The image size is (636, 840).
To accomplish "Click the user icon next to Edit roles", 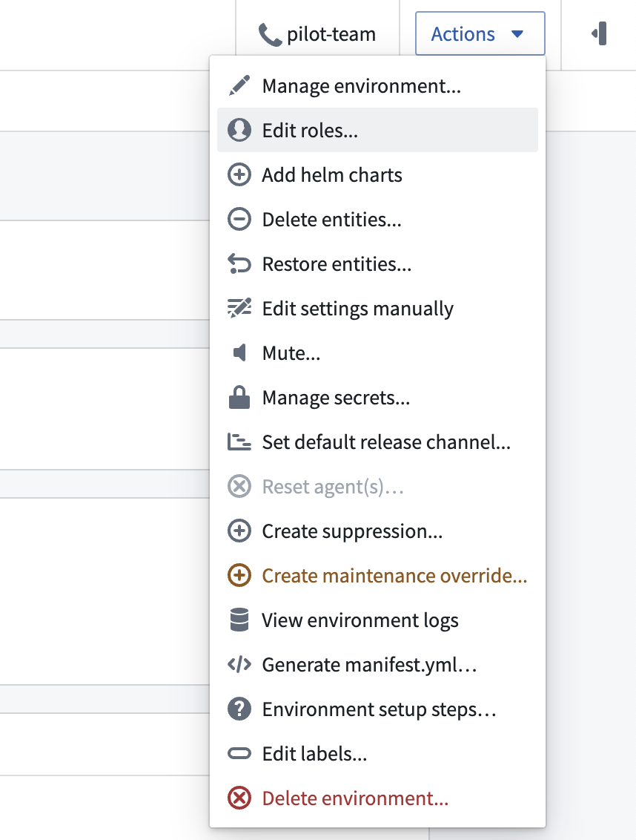I will coord(239,130).
